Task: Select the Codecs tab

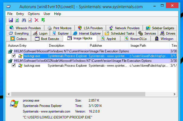Action: click(19, 39)
